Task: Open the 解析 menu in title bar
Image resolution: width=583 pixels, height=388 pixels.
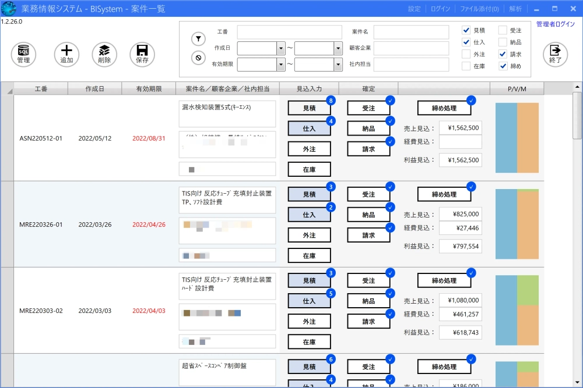Action: (x=515, y=9)
